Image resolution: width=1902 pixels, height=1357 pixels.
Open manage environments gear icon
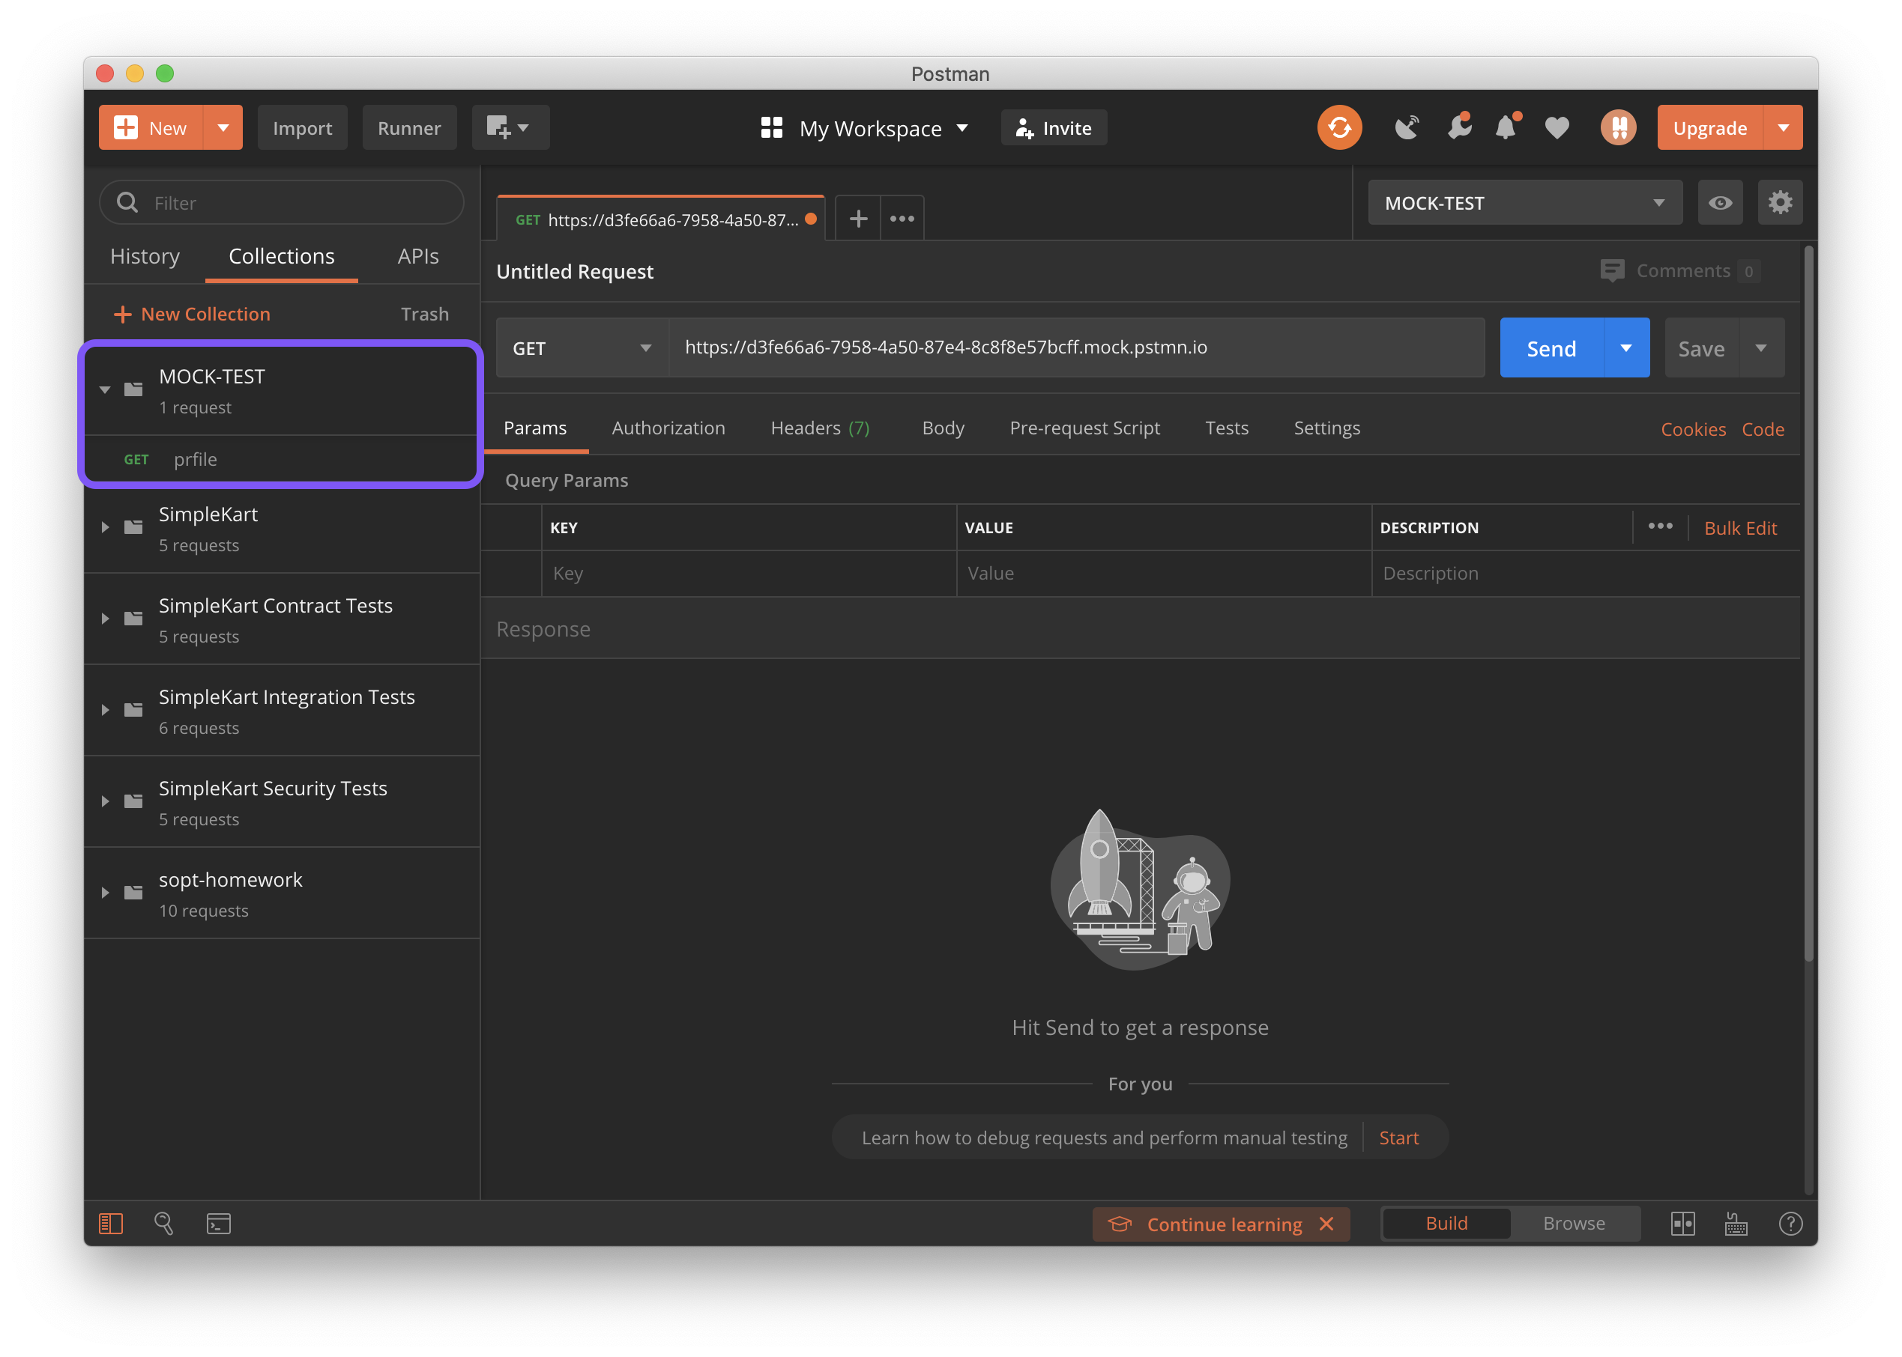coord(1779,202)
